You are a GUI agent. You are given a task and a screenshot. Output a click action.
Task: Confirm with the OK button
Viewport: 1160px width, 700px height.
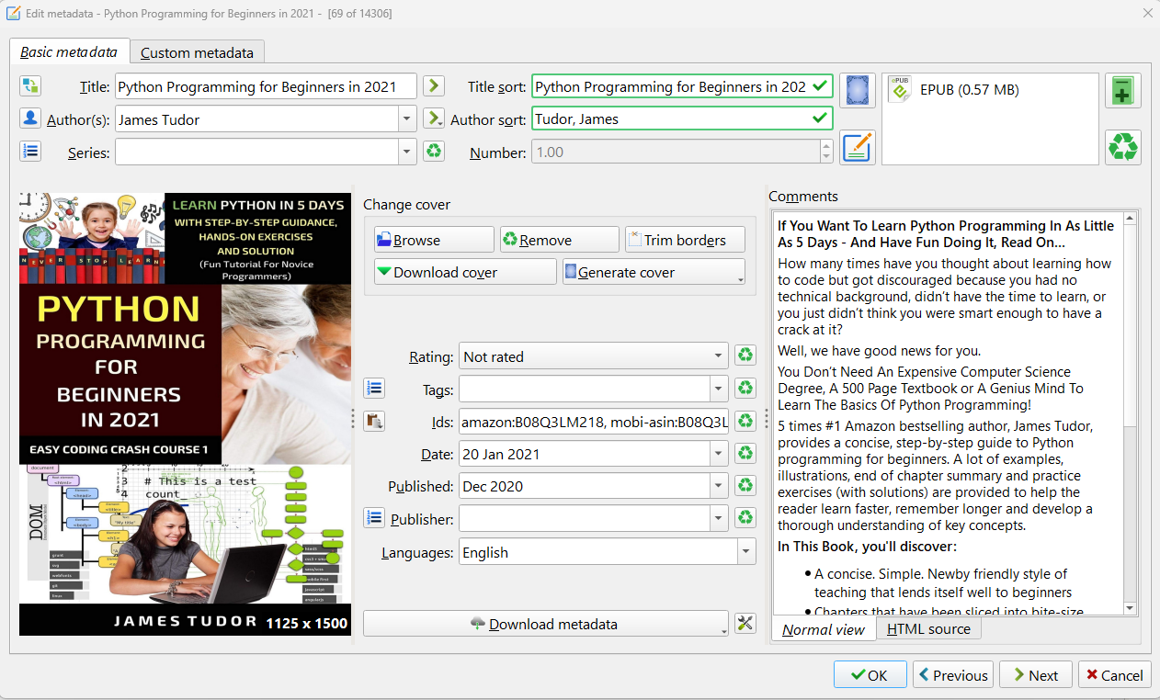point(869,675)
